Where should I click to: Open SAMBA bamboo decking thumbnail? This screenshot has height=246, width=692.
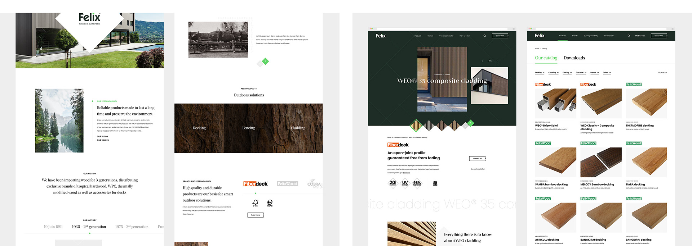coord(556,163)
